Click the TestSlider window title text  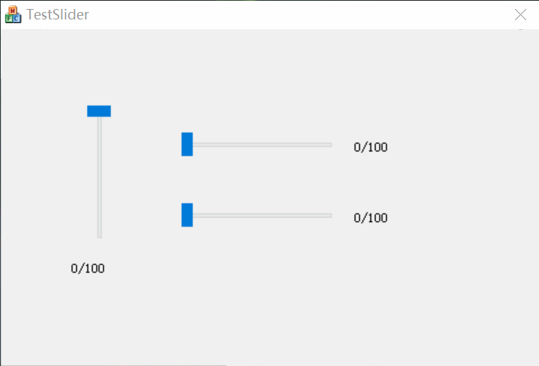tap(58, 14)
